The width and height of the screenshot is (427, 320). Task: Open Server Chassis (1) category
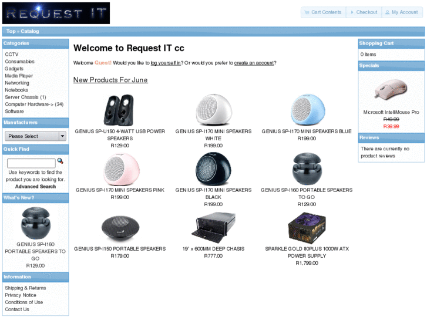click(26, 97)
